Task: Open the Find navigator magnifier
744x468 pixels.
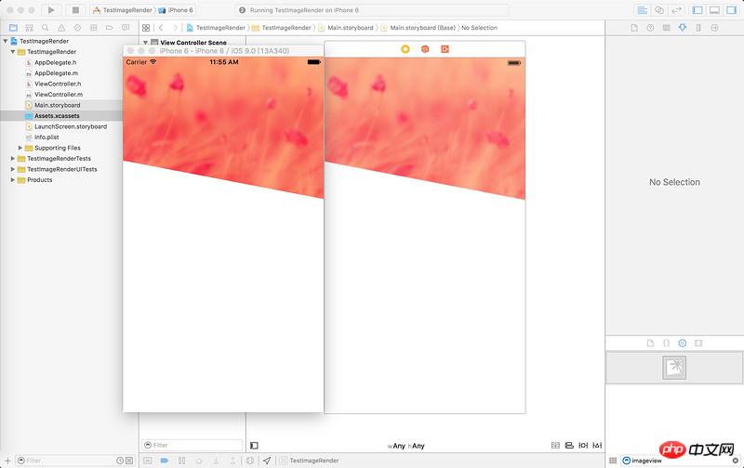Action: pos(45,28)
